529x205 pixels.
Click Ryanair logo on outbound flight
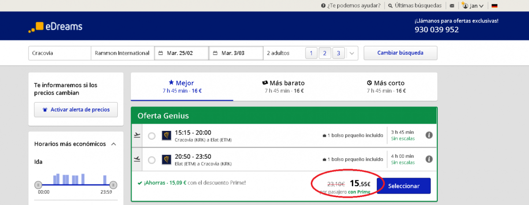[x=167, y=136]
